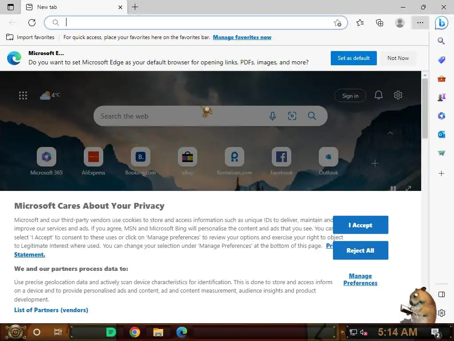Open a new tab with plus

click(x=135, y=7)
